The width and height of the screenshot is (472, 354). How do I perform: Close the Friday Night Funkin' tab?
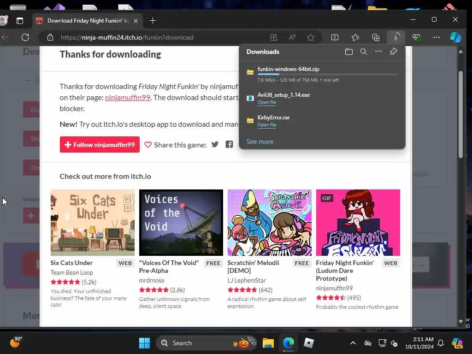(136, 21)
